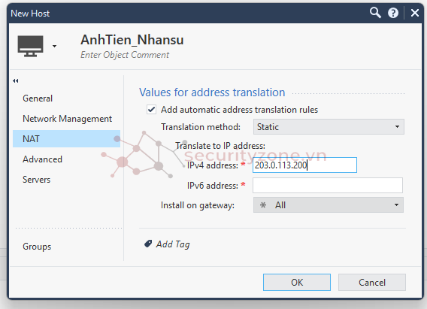Toggle Add automatic address translation rules checkbox

tap(151, 110)
